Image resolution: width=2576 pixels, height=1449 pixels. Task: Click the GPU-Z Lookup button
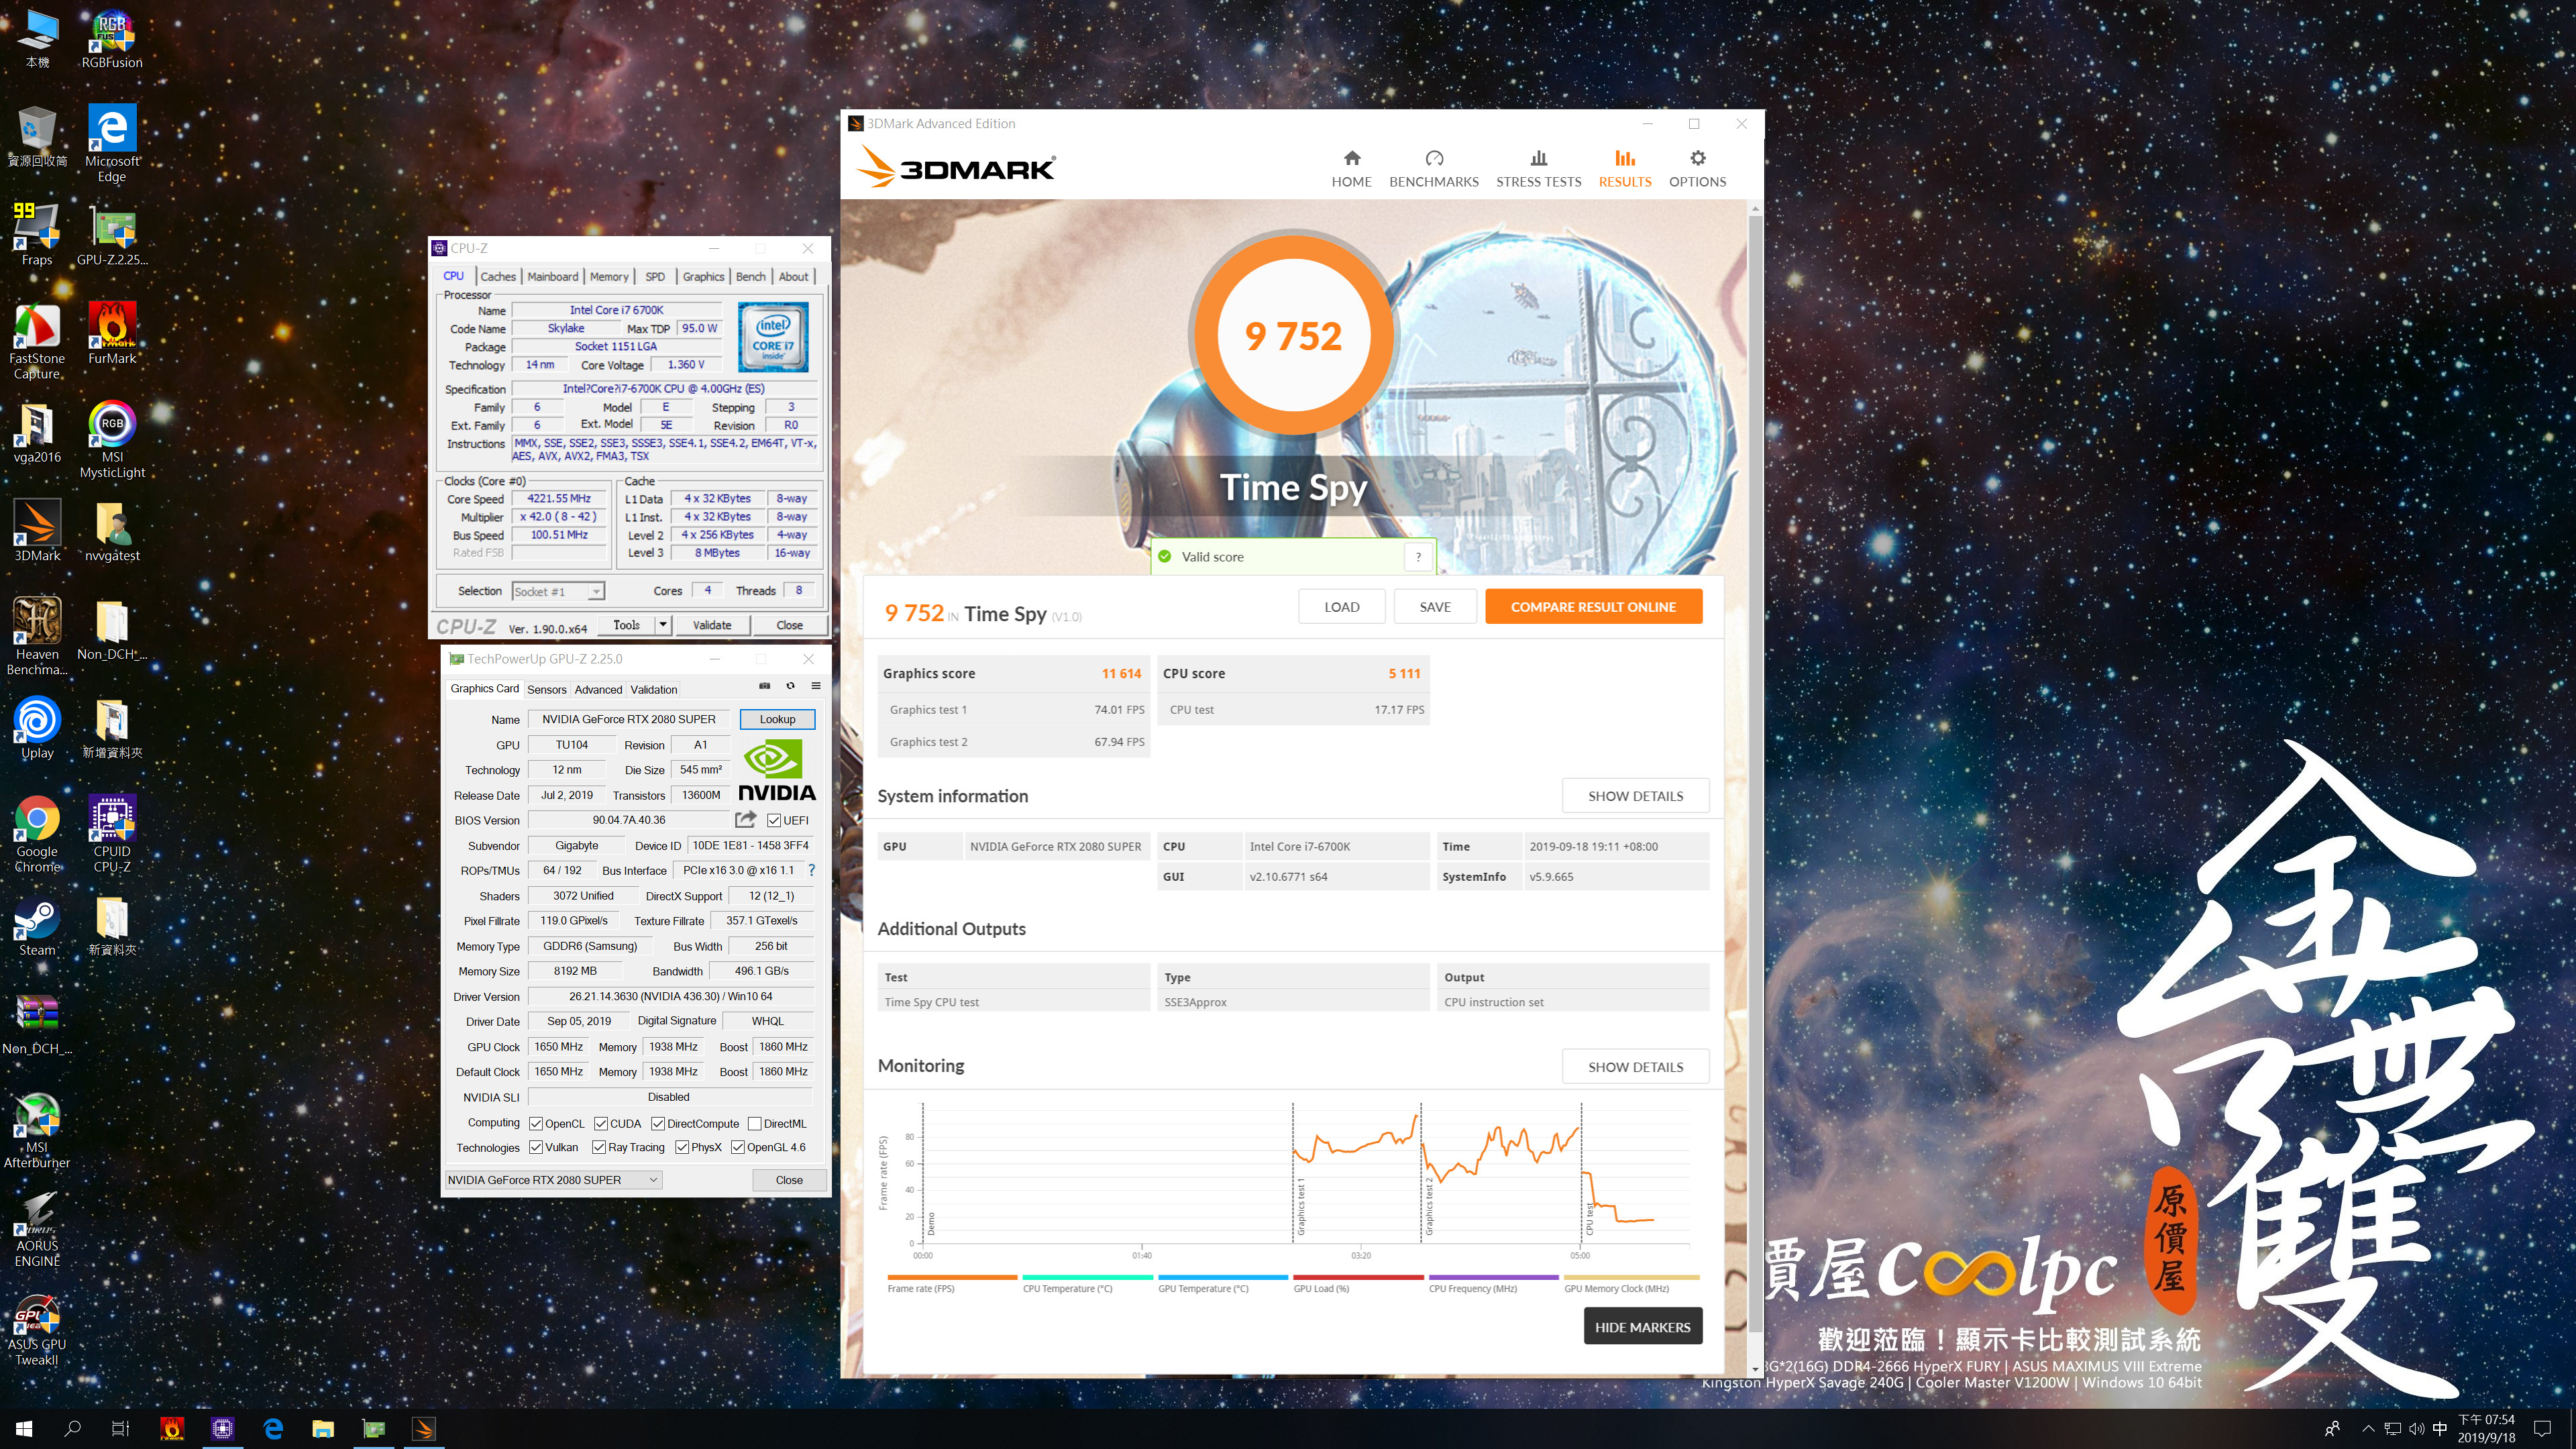point(777,719)
